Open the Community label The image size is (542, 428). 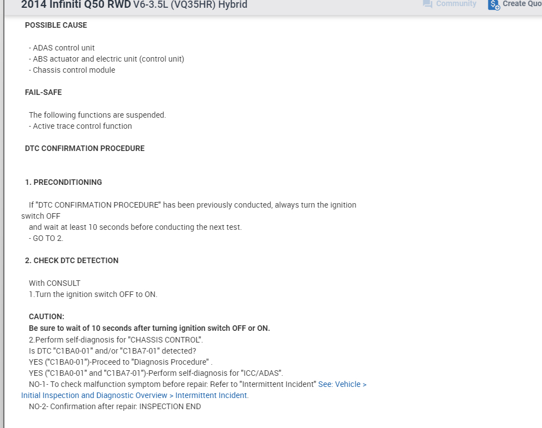456,4
